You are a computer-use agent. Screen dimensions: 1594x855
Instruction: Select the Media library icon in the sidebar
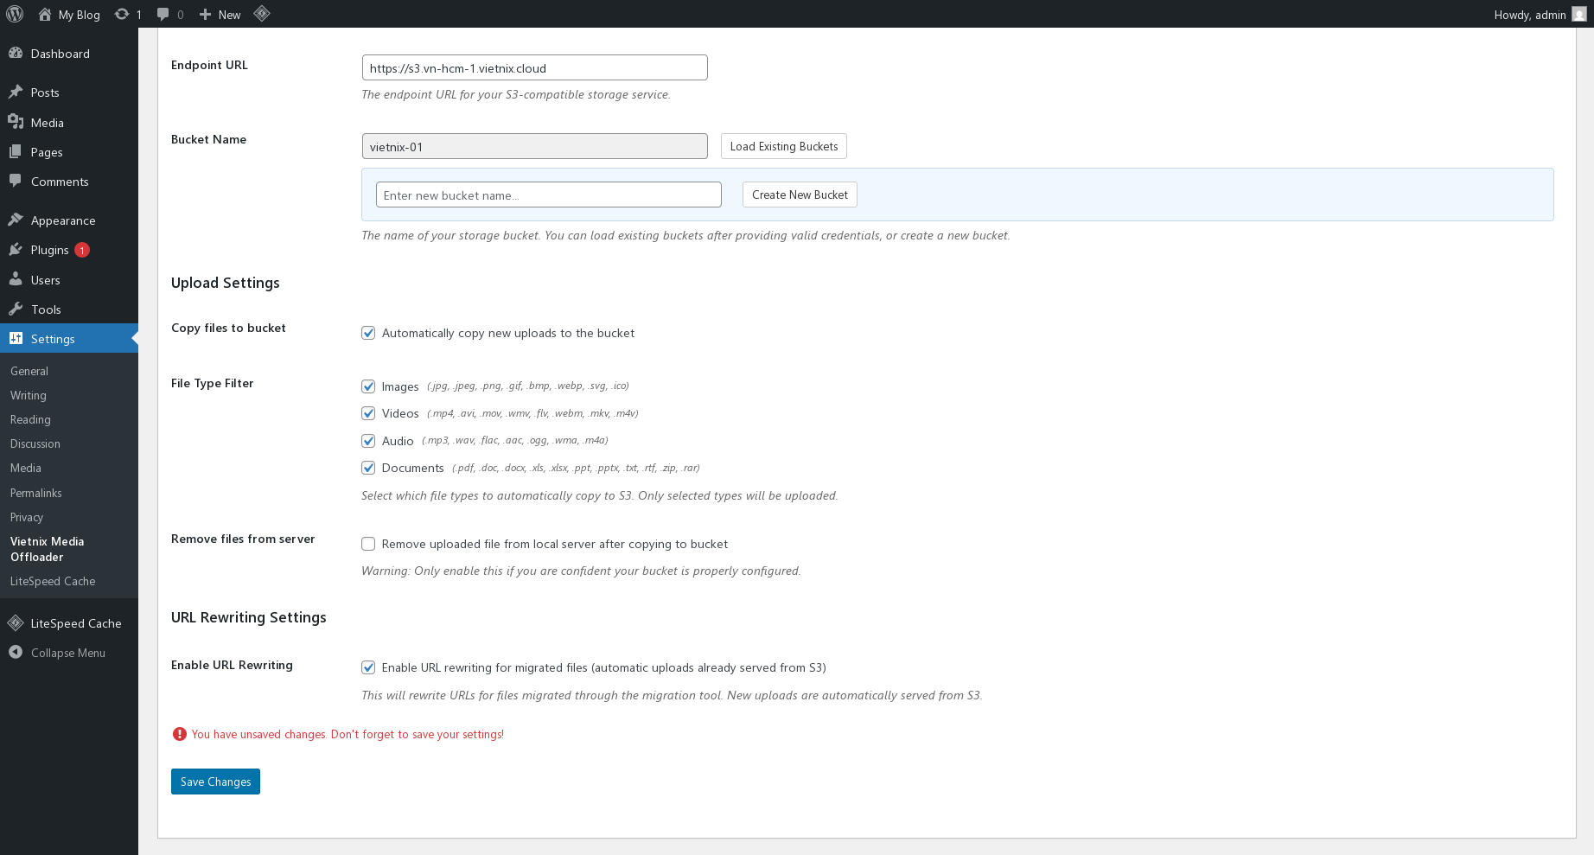[x=17, y=122]
